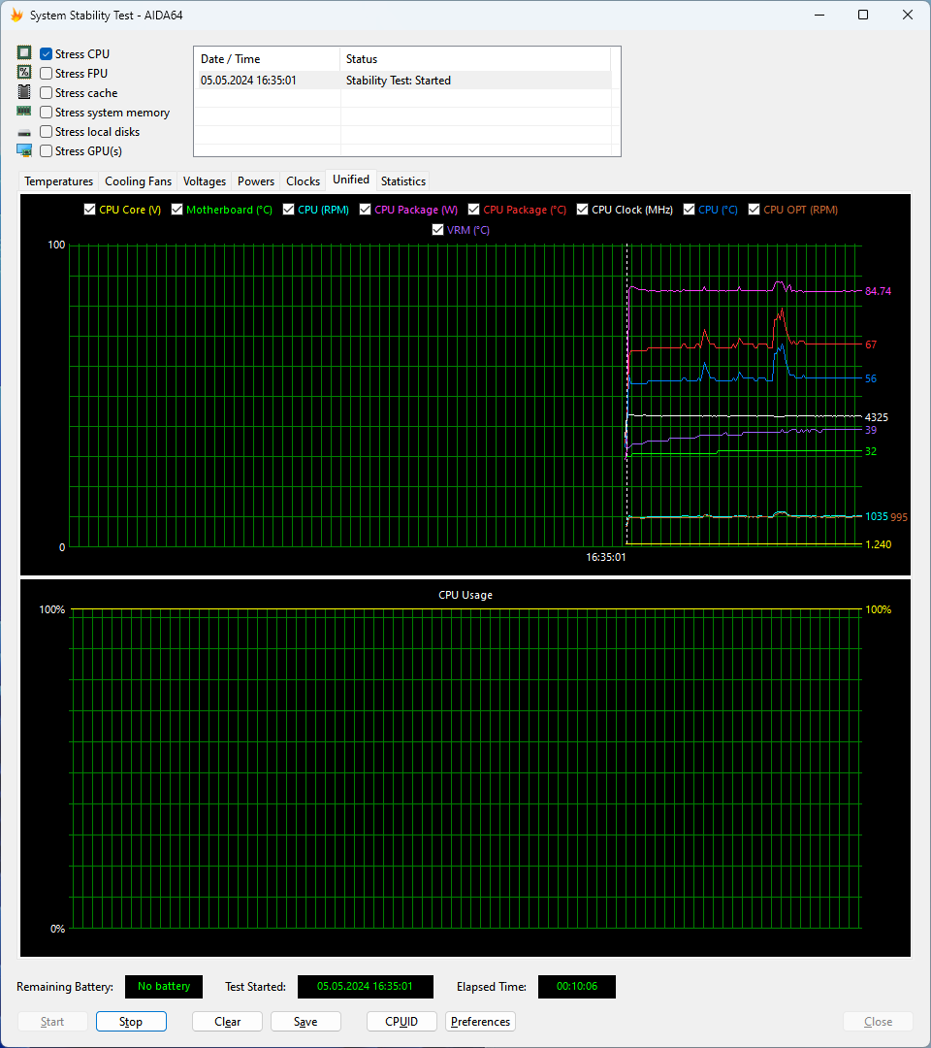Toggle CPU Package (W) graph checkbox
This screenshot has height=1048, width=931.
click(366, 210)
